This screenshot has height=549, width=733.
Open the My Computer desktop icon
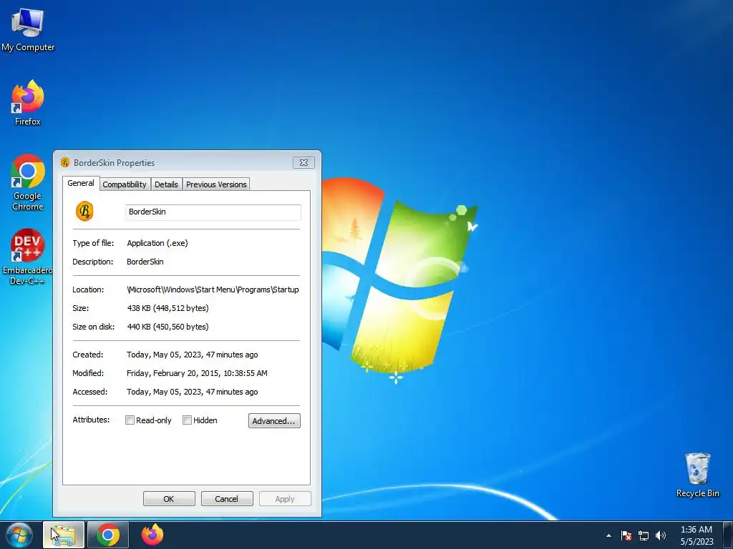tap(28, 29)
